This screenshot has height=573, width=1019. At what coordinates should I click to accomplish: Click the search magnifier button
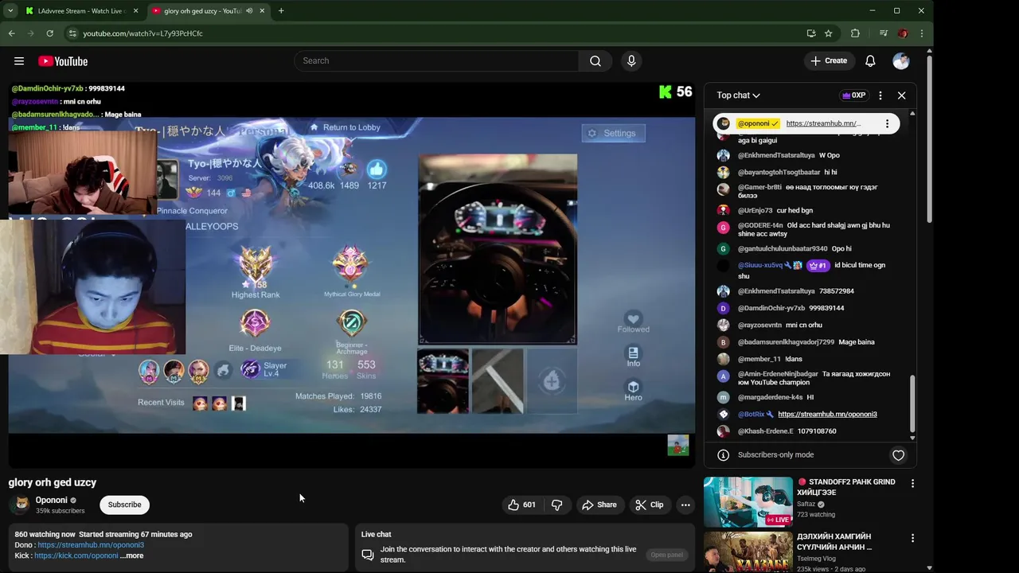pos(595,61)
